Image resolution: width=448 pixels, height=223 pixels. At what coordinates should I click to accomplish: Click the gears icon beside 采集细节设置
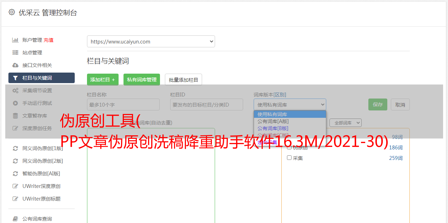[15, 90]
